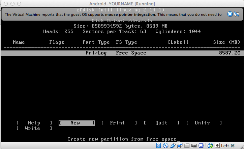244x149 pixels.
Task: Click the [Label] column header
Action: coord(178,42)
